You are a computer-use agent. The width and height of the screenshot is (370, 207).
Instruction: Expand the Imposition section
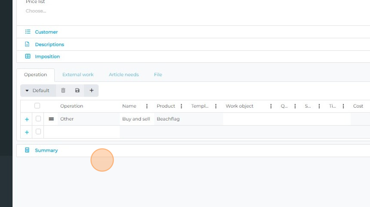47,56
